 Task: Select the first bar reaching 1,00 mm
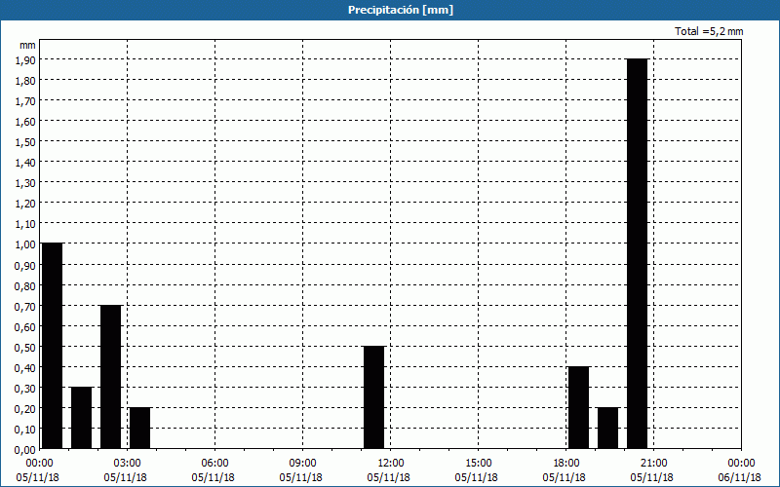(x=53, y=346)
